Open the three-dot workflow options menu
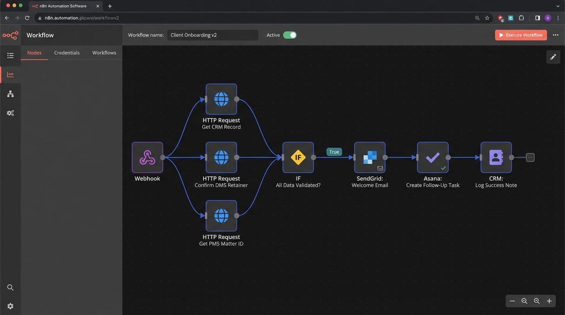This screenshot has width=565, height=315. (x=556, y=35)
